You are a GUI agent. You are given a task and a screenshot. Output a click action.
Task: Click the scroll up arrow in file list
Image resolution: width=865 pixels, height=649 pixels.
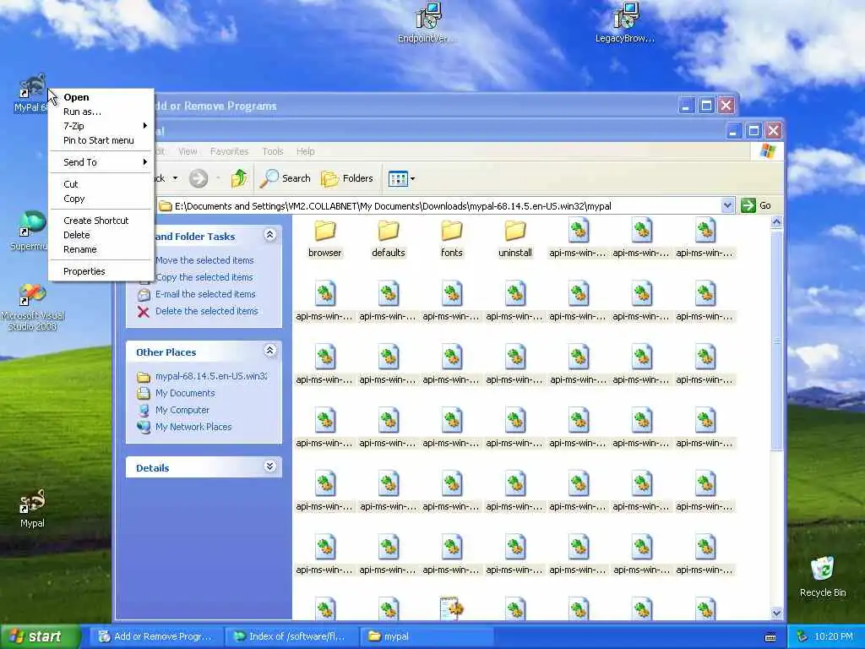click(776, 222)
